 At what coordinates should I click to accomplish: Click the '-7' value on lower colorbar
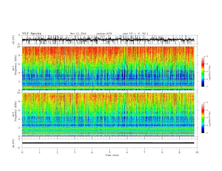pyautogui.click(x=207, y=133)
